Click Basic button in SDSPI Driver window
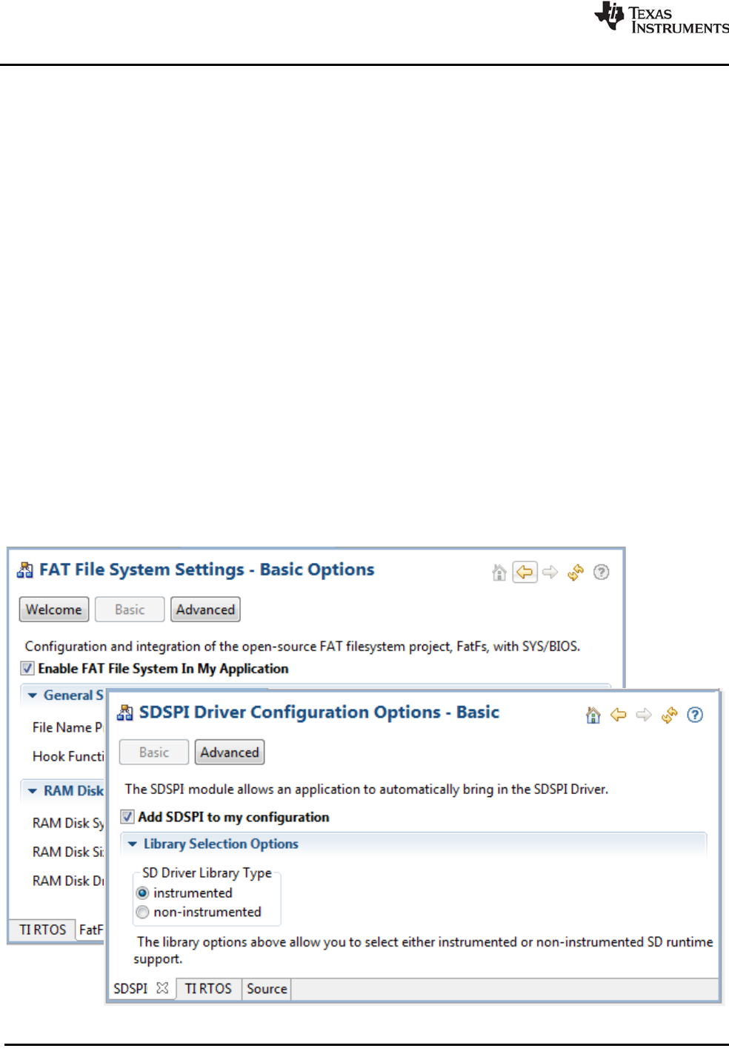Image resolution: width=729 pixels, height=1054 pixels. click(x=154, y=753)
